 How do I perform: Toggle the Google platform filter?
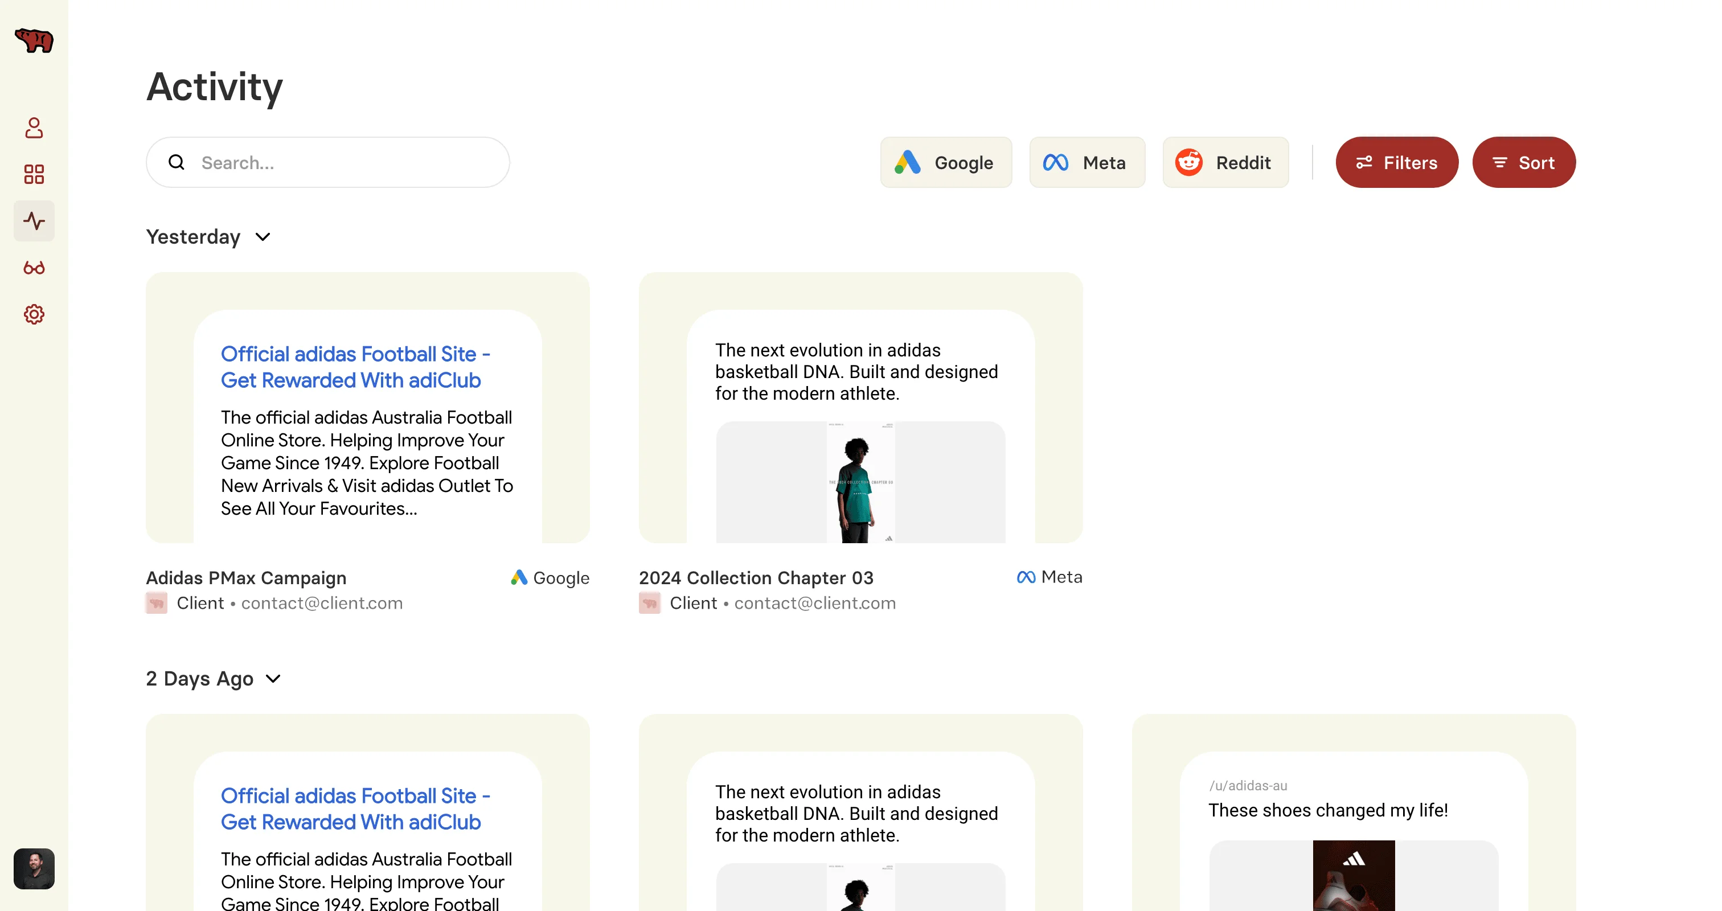945,162
